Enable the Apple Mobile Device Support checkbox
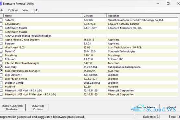This screenshot has height=120, width=180. (1, 40)
